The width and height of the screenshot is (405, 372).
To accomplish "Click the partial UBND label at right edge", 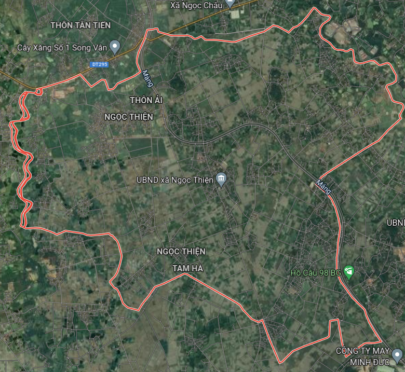I will click(x=396, y=223).
